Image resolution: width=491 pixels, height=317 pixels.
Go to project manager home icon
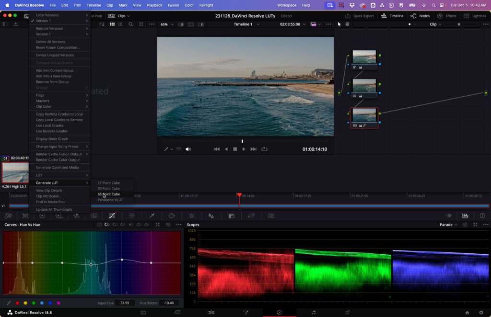pos(467,312)
